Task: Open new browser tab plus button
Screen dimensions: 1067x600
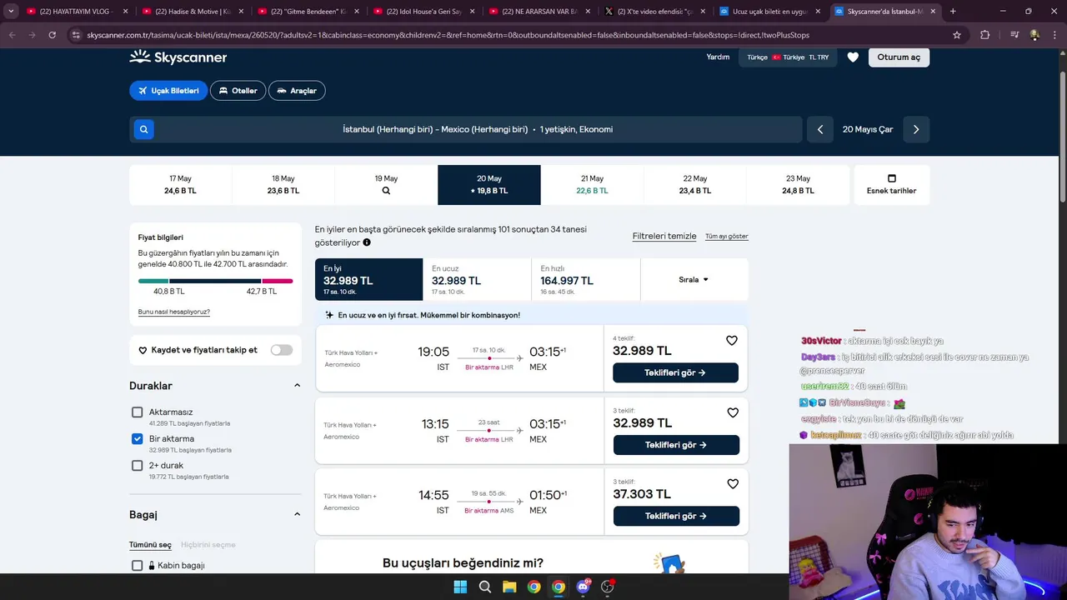Action: point(953,12)
